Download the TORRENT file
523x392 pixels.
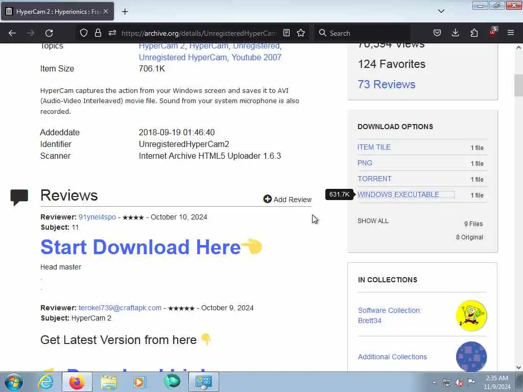coord(374,179)
